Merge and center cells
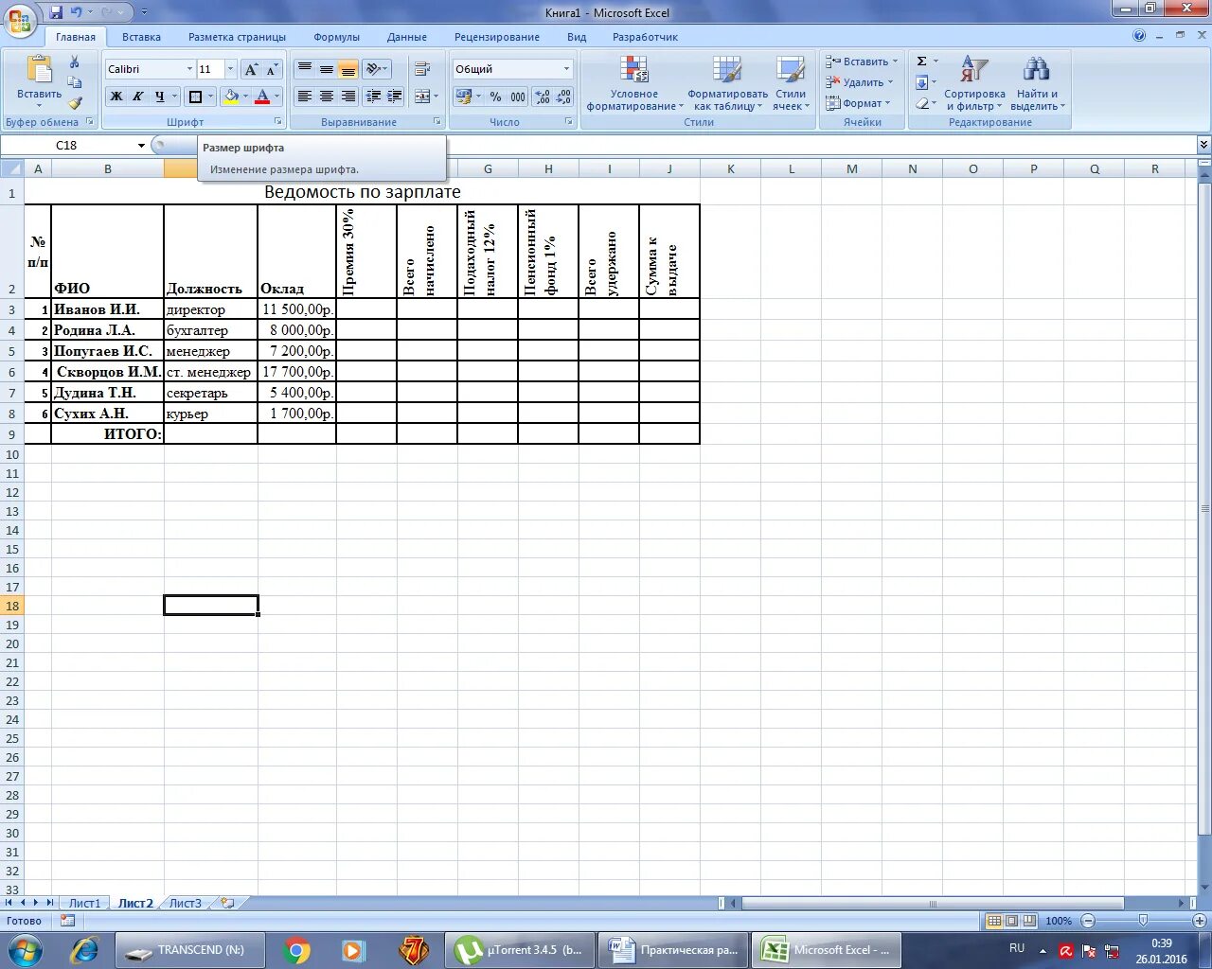Image resolution: width=1212 pixels, height=969 pixels. click(x=422, y=97)
